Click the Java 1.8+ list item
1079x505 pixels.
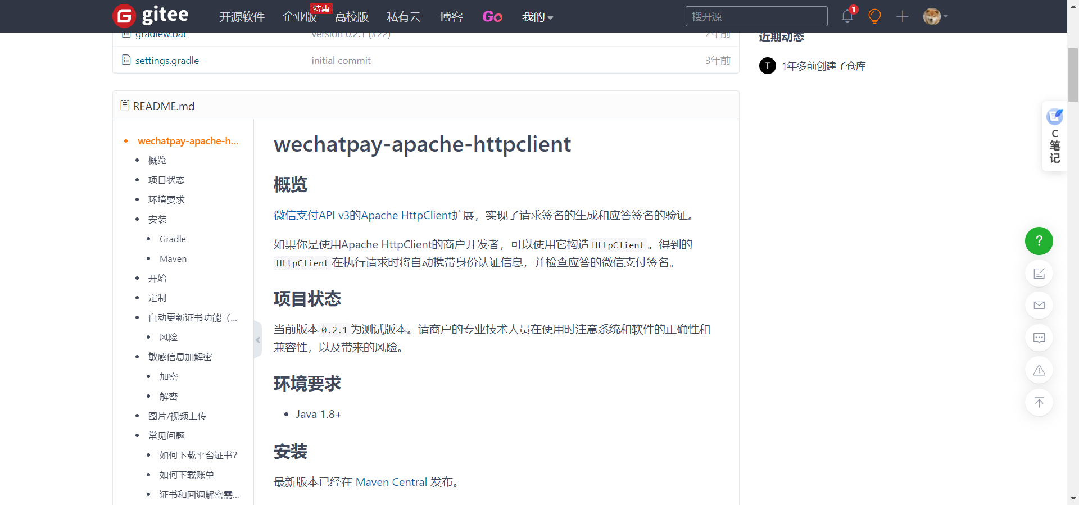319,414
